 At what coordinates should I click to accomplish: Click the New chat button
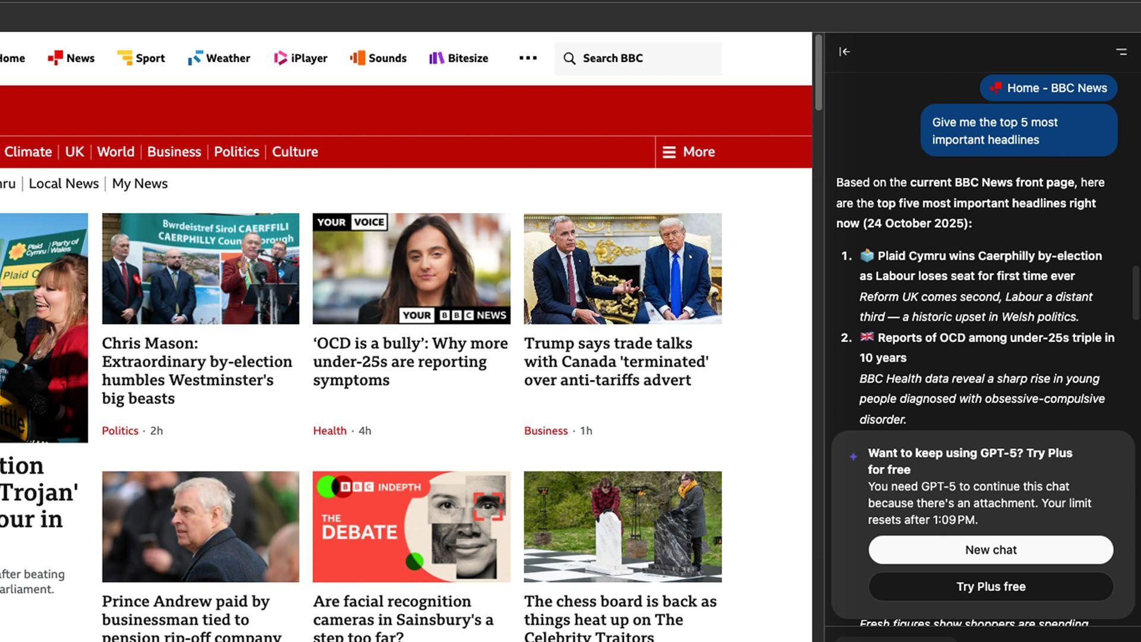click(x=991, y=550)
